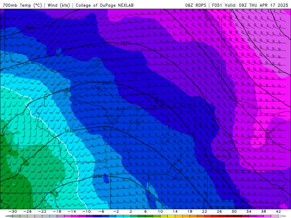Click the 26 color scale tick label
The width and height of the screenshot is (291, 218).
coord(219,211)
